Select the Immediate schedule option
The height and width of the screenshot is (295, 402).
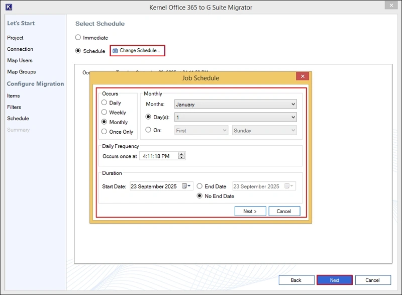pyautogui.click(x=78, y=38)
